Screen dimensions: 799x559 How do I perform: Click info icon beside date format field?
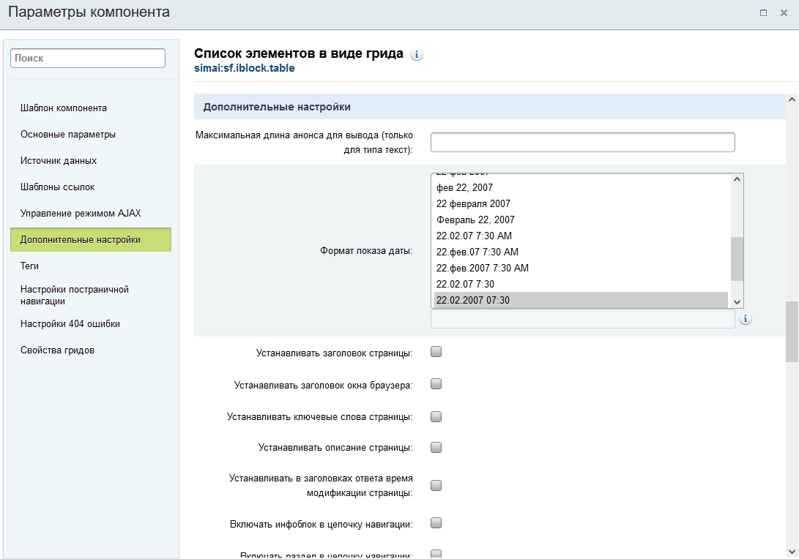(x=746, y=319)
